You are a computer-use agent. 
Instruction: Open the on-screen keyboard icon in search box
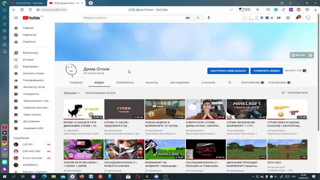(187, 18)
